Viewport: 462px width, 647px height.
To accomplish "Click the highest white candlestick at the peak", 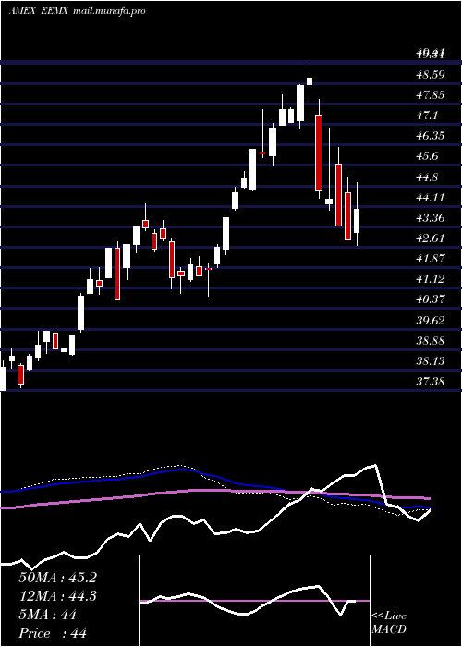I will pyautogui.click(x=310, y=80).
